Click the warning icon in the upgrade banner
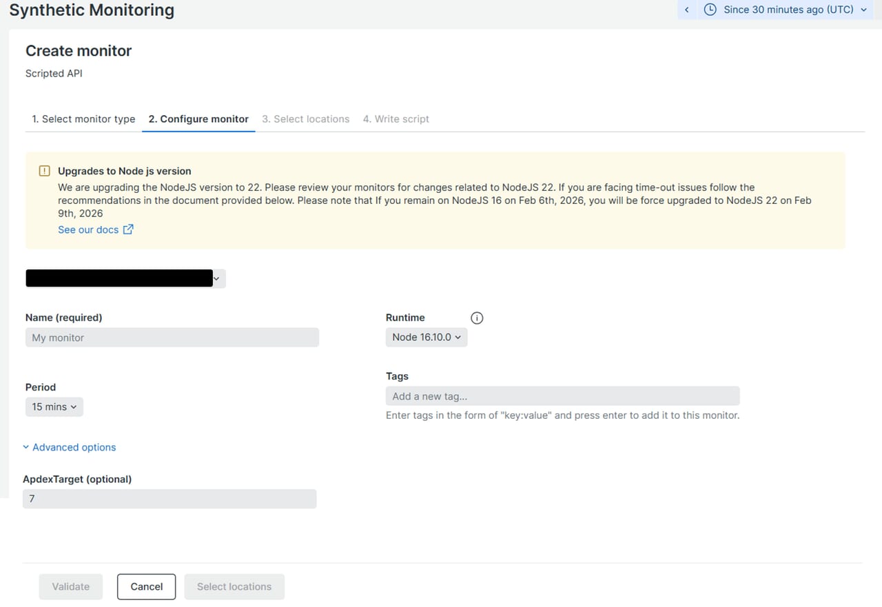This screenshot has height=607, width=882. pyautogui.click(x=45, y=171)
